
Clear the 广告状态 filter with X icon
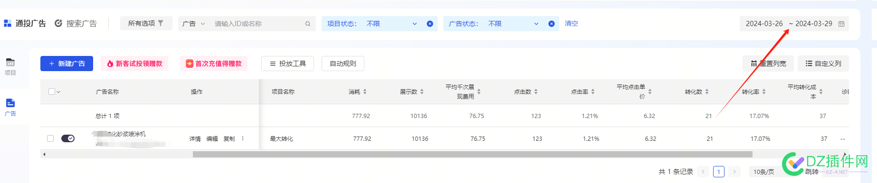coord(552,24)
